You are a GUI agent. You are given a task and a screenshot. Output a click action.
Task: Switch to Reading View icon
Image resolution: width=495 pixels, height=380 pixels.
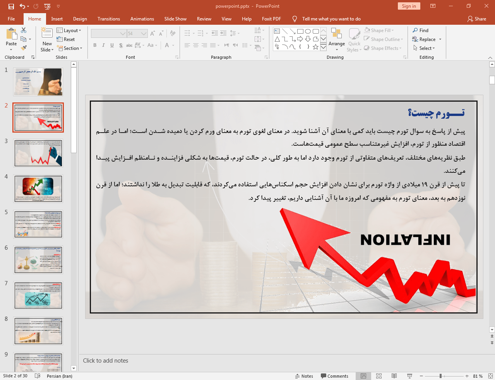click(394, 376)
